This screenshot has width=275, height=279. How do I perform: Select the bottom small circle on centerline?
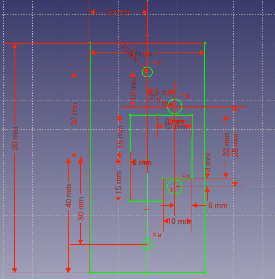pyautogui.click(x=147, y=244)
